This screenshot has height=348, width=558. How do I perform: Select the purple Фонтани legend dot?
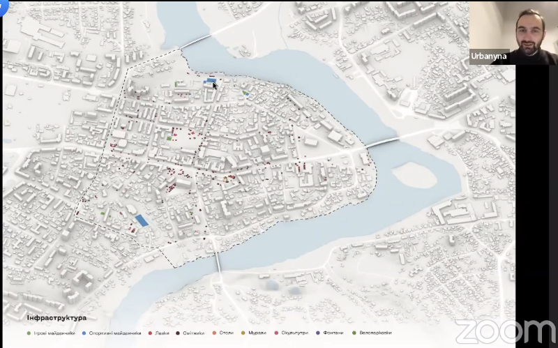click(318, 333)
